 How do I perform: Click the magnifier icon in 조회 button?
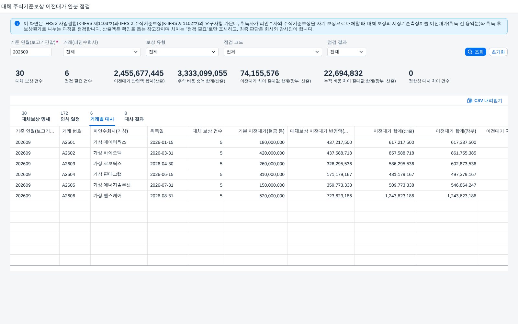click(470, 52)
